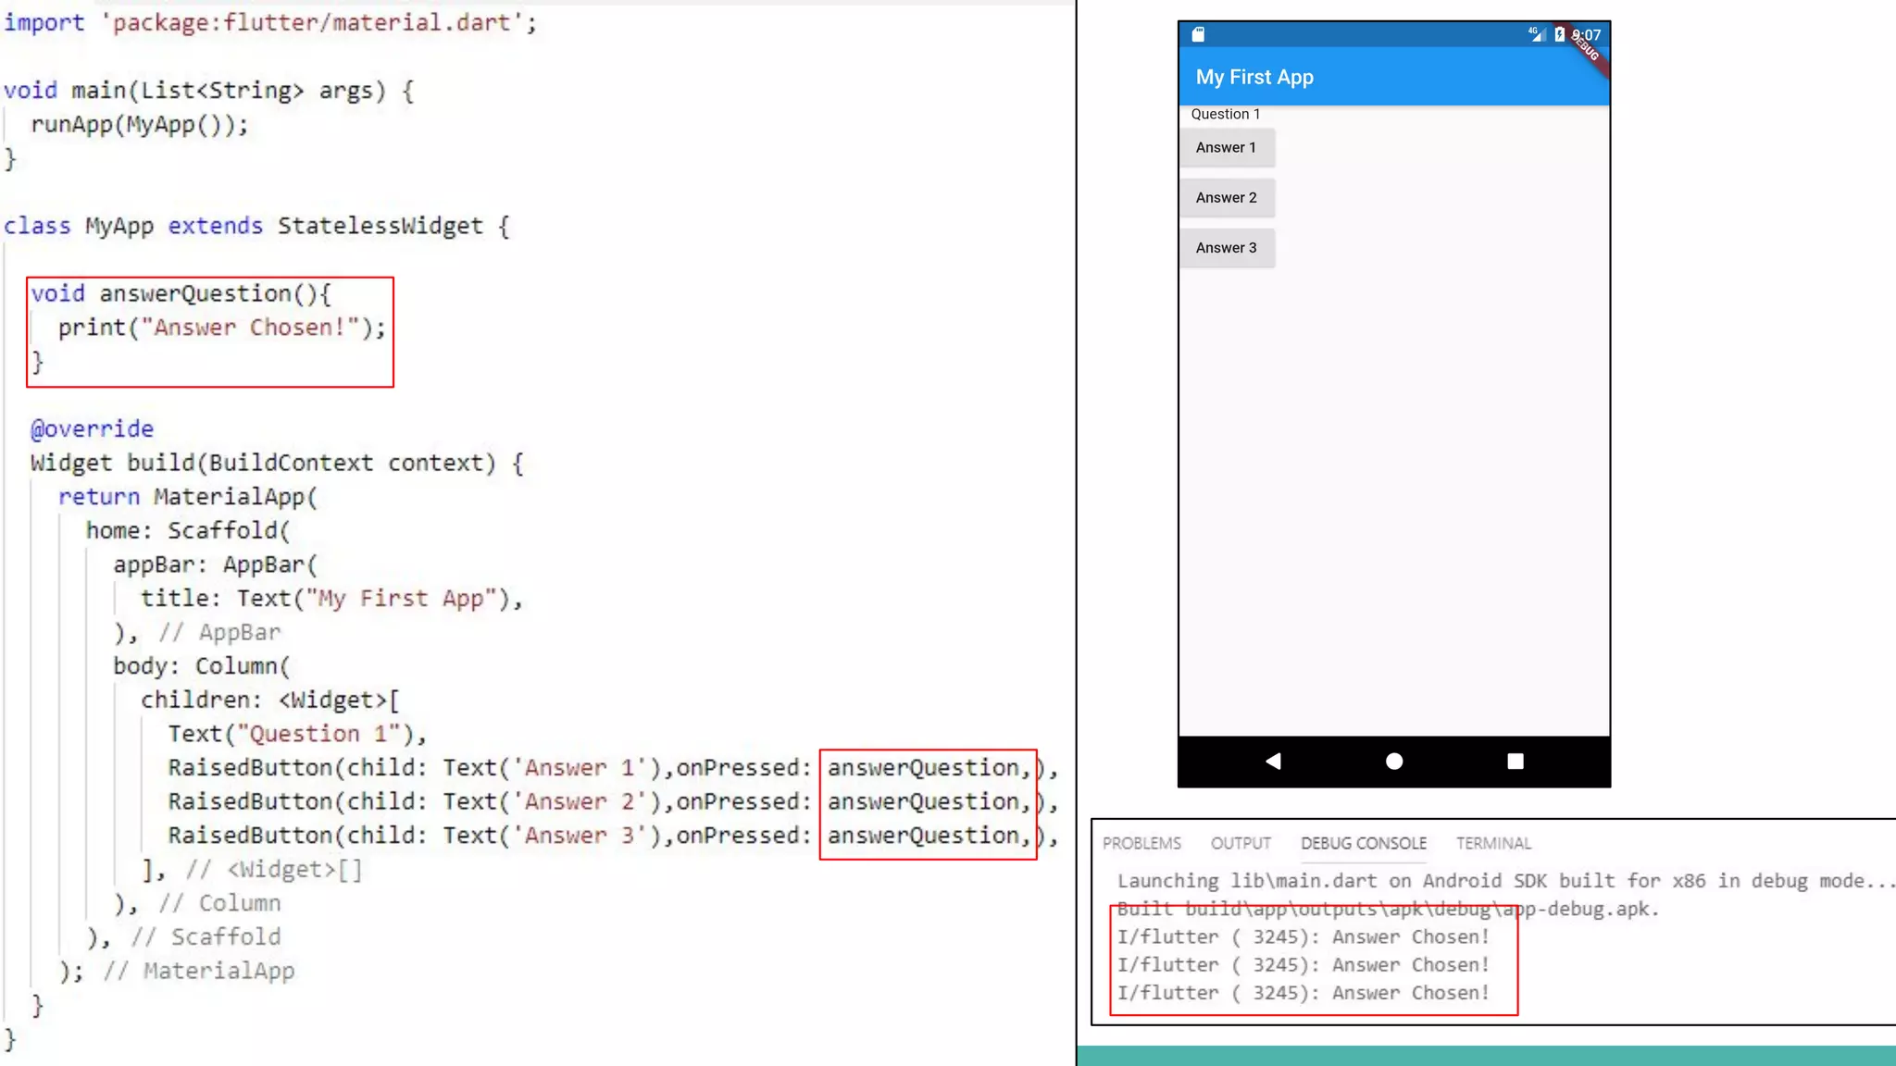The width and height of the screenshot is (1896, 1066).
Task: Click the void answerQuestion() code line
Action: tap(181, 293)
